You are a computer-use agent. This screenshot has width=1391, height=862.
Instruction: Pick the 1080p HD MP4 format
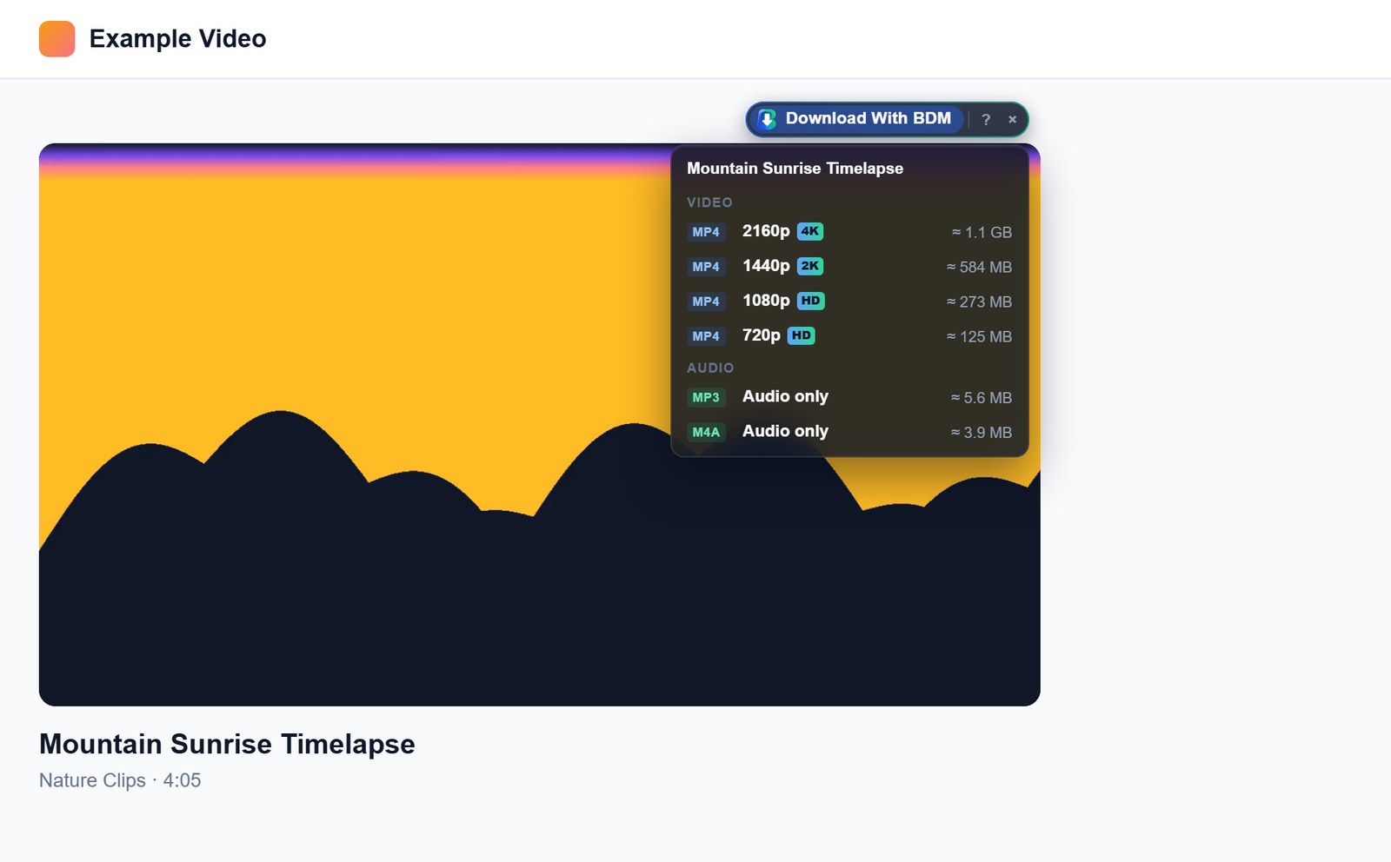click(849, 302)
